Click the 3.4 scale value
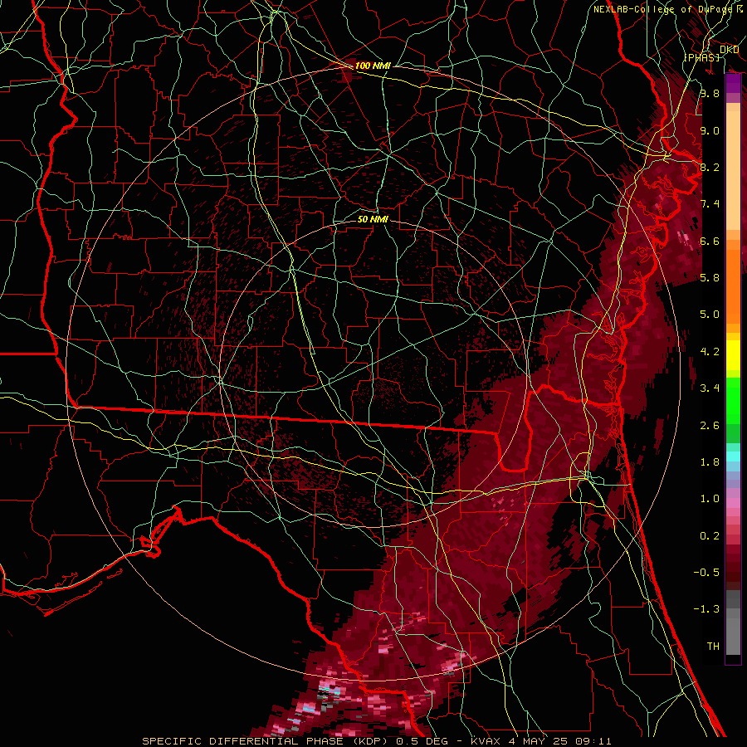Image resolution: width=747 pixels, height=747 pixels. [x=710, y=388]
